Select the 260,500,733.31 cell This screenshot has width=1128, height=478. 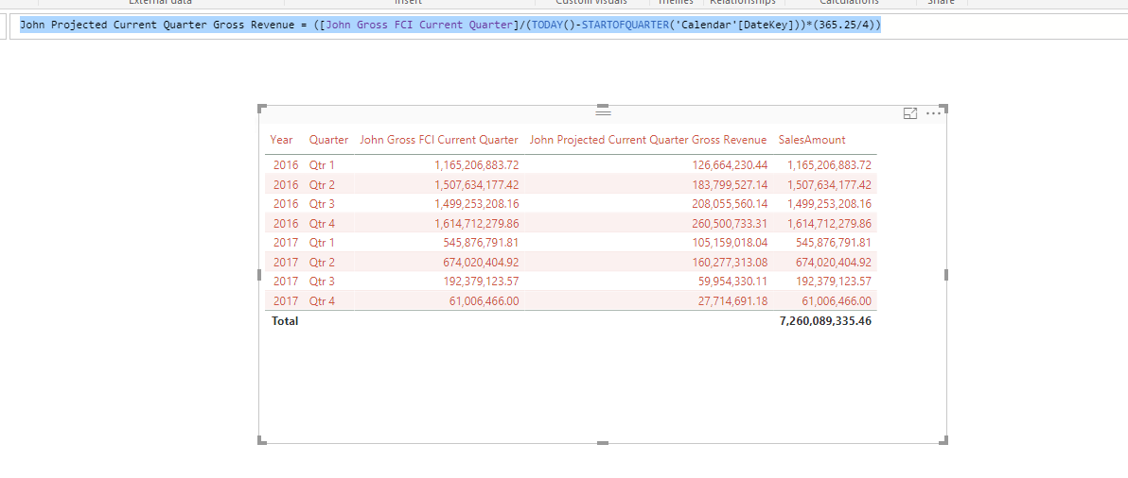click(x=730, y=223)
